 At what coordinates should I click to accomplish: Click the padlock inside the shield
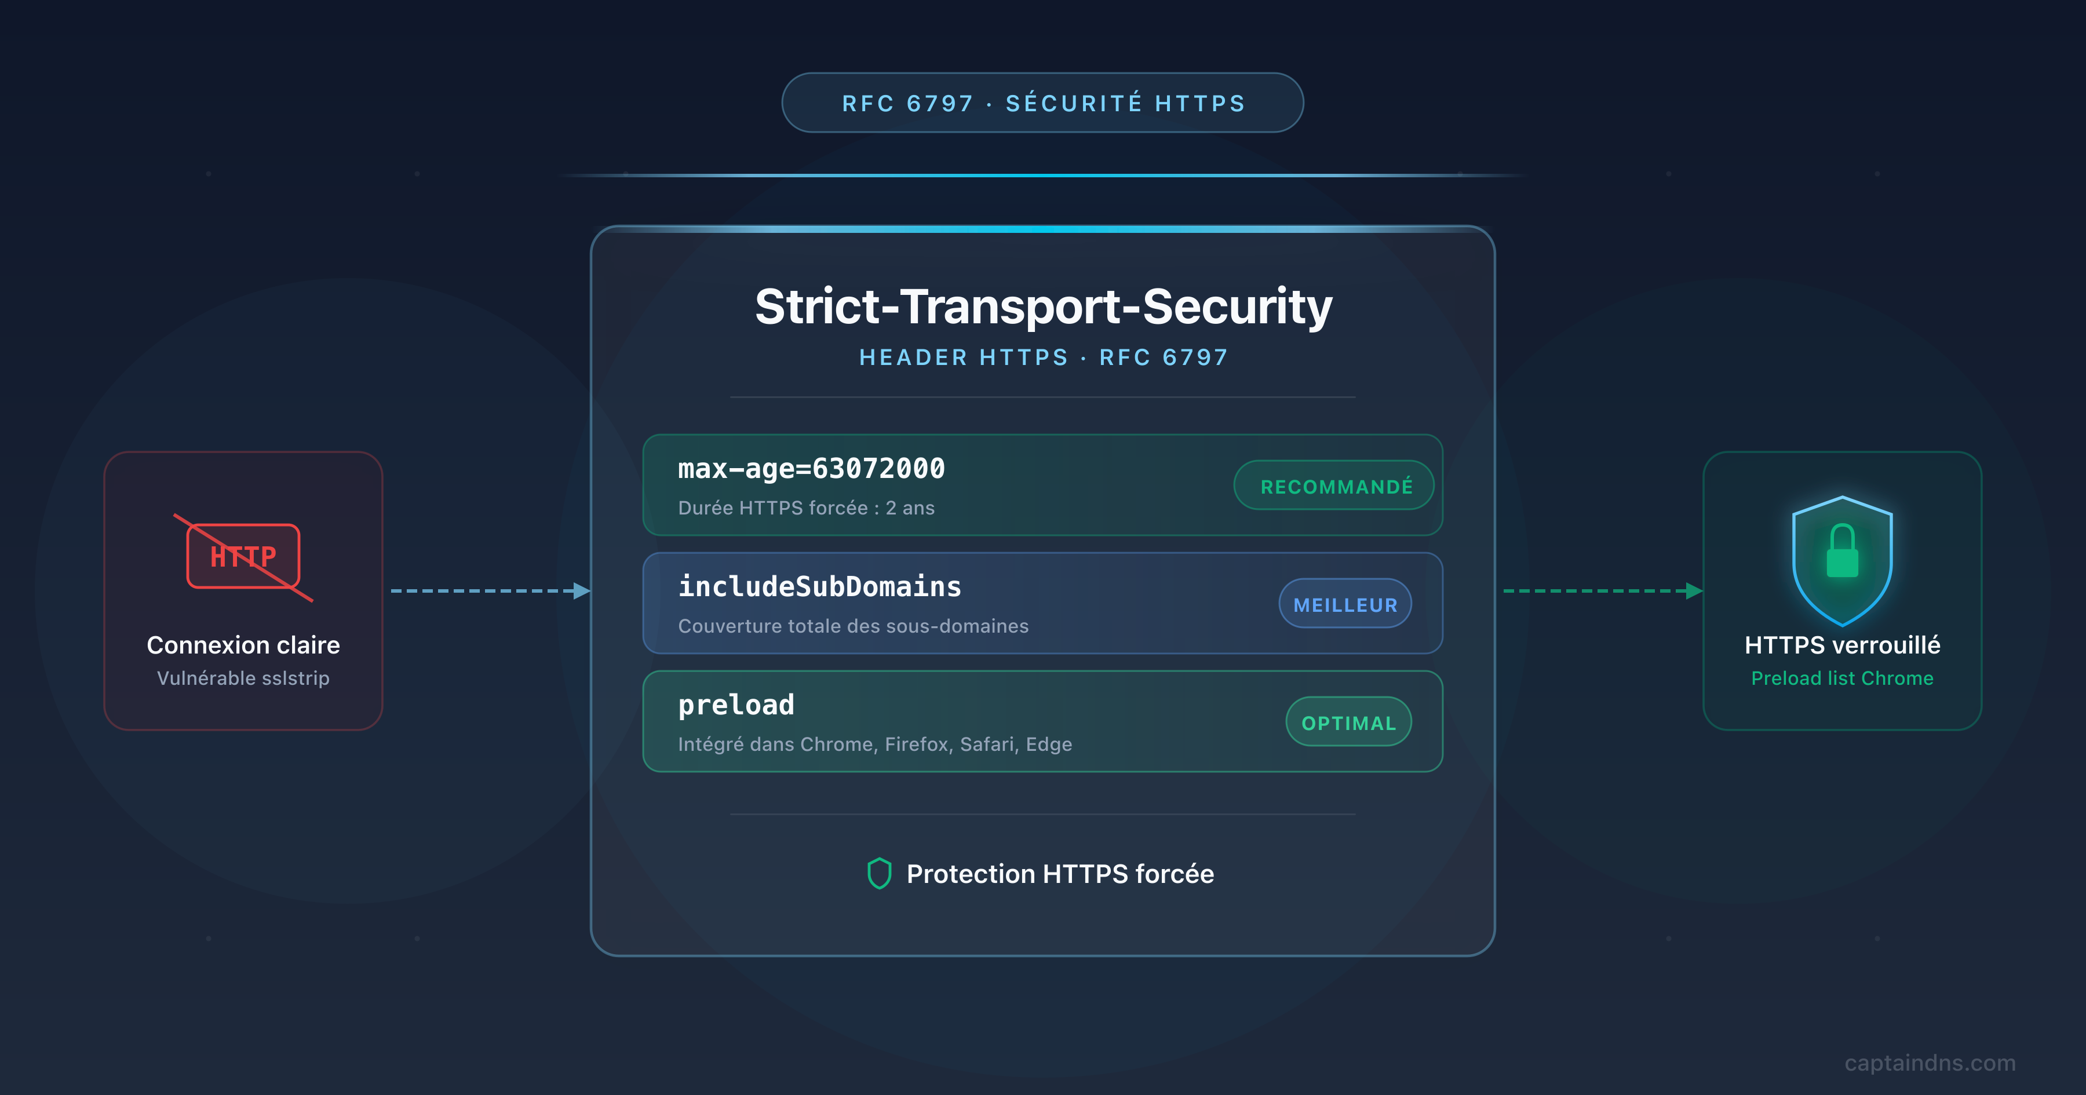(x=1842, y=563)
